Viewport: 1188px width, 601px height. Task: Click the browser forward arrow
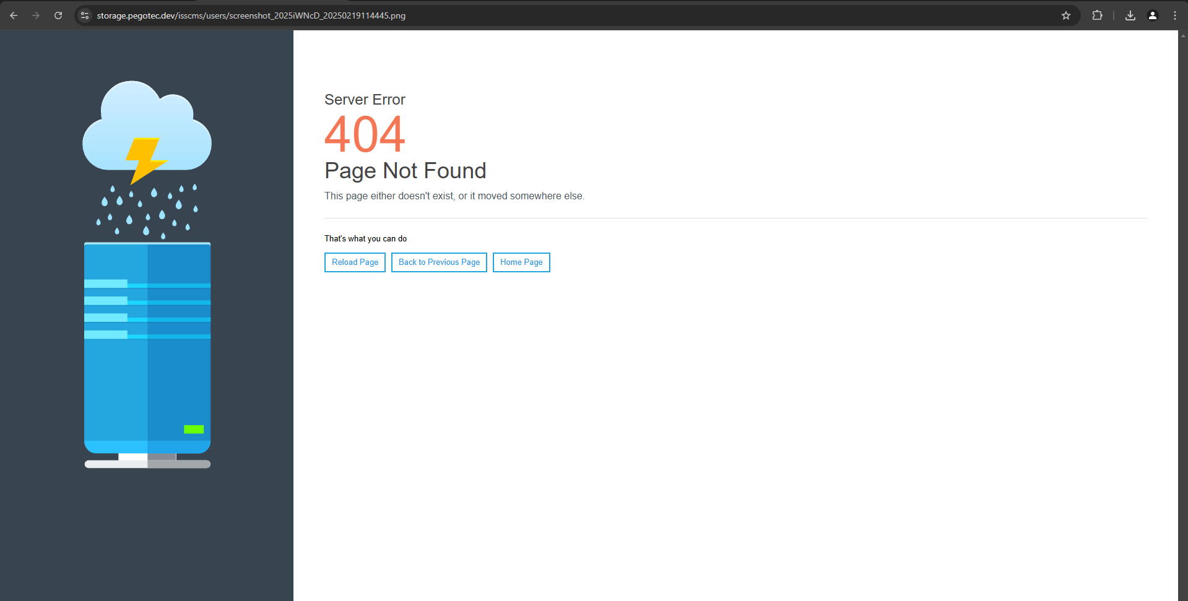coord(36,15)
